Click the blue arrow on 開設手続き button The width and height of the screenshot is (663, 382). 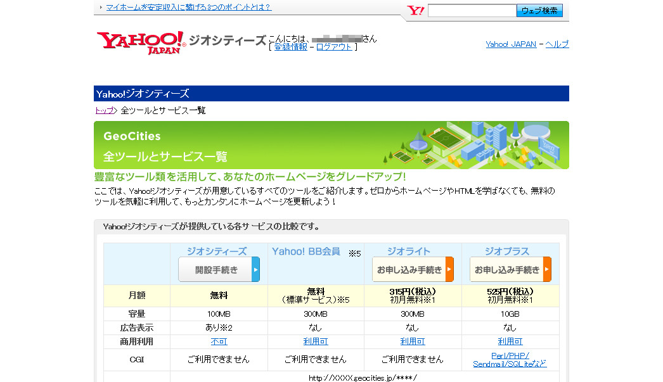(x=255, y=269)
